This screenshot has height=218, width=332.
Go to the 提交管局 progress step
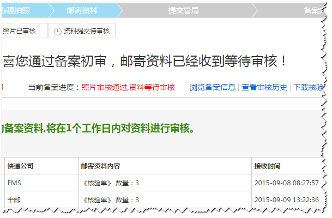[183, 10]
